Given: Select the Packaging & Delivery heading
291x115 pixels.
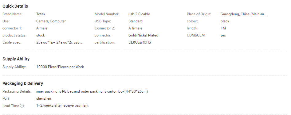Looking at the screenshot, I should [x=23, y=83].
